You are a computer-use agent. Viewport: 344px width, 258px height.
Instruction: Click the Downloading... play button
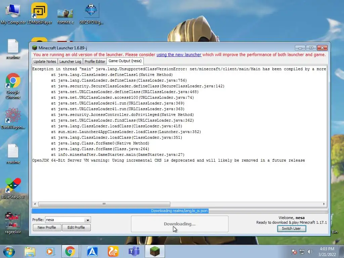(x=179, y=224)
